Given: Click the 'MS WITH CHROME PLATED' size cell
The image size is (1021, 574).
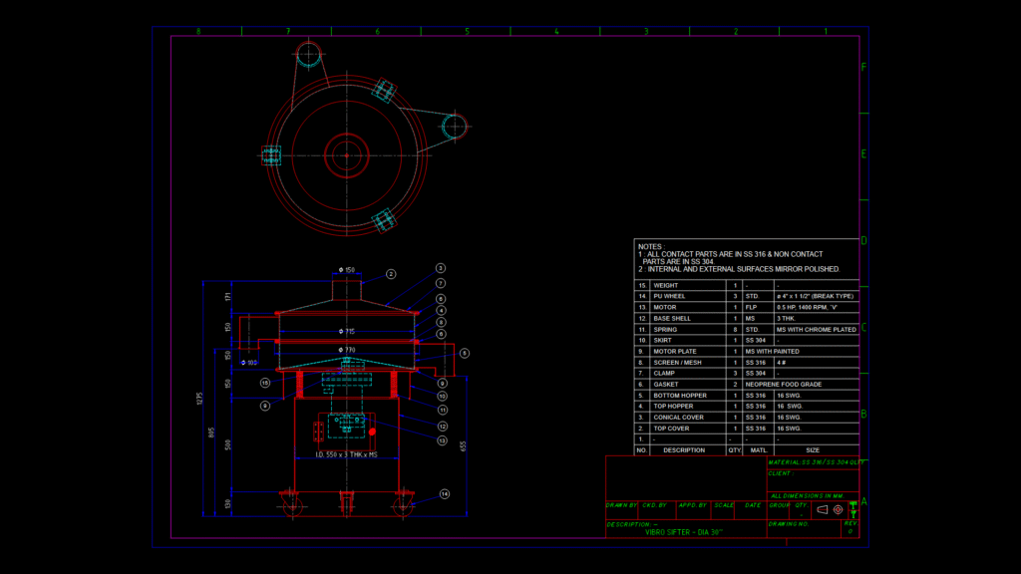Looking at the screenshot, I should point(817,329).
